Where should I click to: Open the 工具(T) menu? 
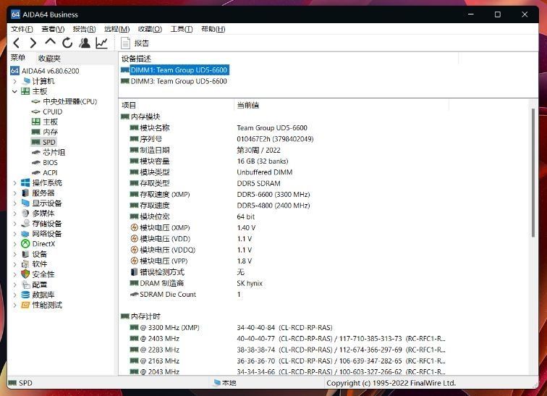click(x=181, y=29)
